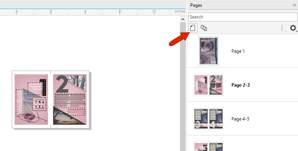Click the Page 1 label
This screenshot has width=298, height=151.
point(238,51)
